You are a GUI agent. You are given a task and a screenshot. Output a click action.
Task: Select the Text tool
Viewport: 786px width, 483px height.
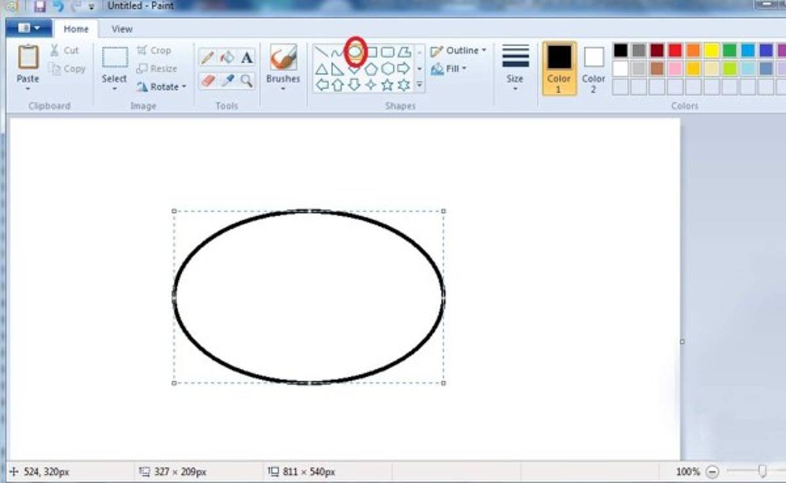click(x=246, y=58)
